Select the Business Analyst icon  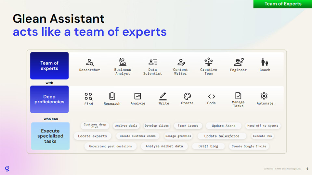(x=123, y=62)
